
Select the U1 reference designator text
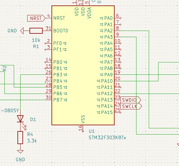point(92,131)
